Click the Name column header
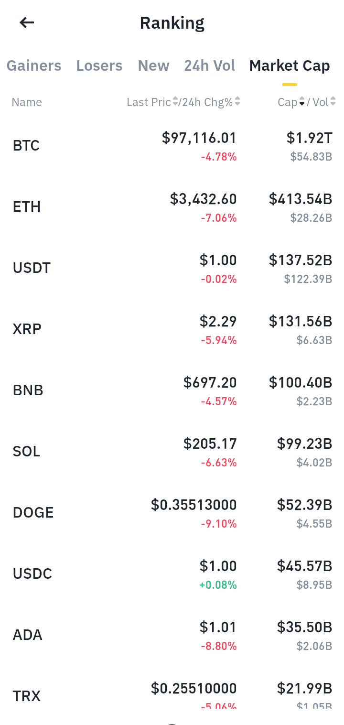 [27, 102]
